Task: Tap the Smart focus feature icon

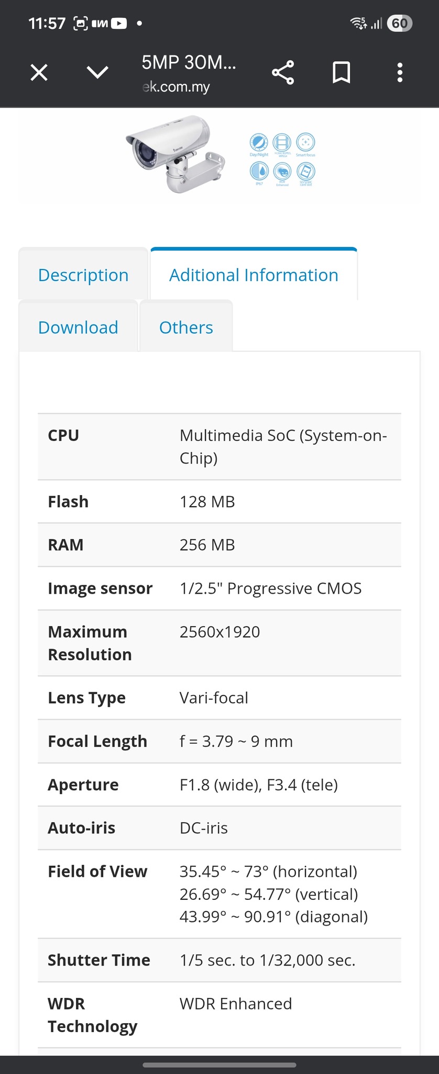Action: tap(305, 143)
